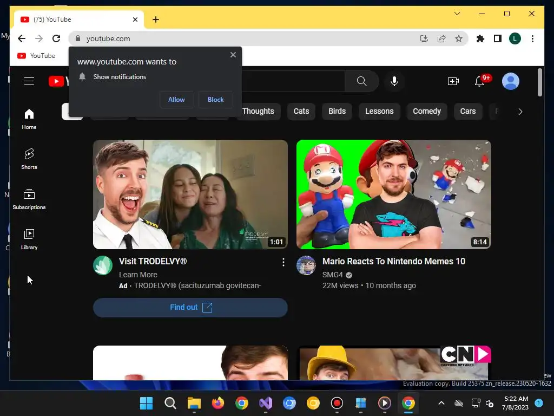Open Windows taskbar search
Screen dimensions: 554x416
point(170,403)
